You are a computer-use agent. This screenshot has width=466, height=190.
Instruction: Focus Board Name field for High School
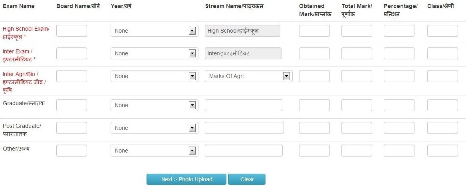71,31
